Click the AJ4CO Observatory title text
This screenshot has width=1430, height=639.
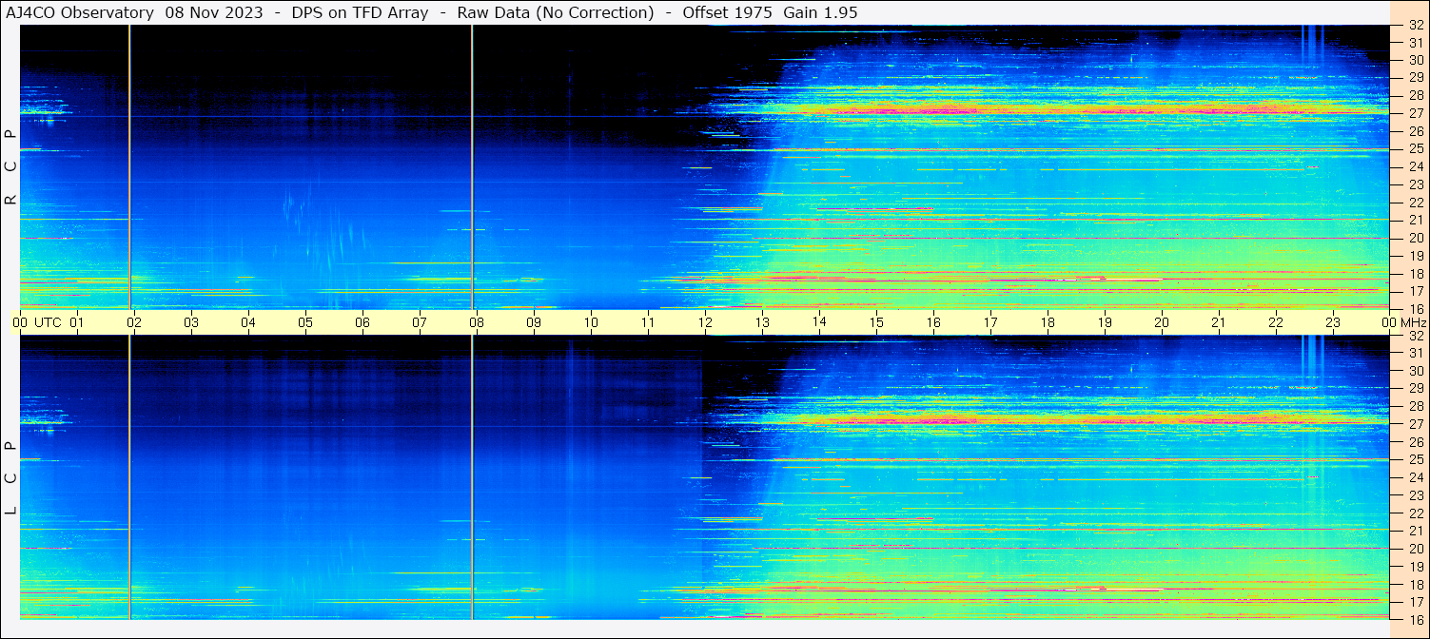coord(80,12)
